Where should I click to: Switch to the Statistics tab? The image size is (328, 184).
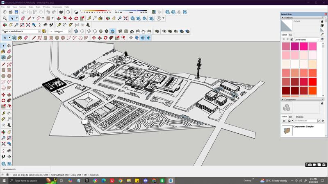(x=300, y=117)
